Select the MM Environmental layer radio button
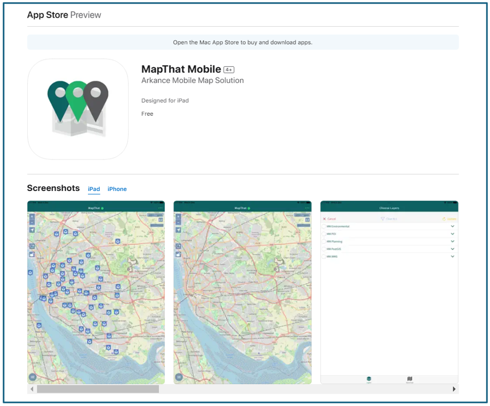This screenshot has width=490, height=406. (323, 226)
